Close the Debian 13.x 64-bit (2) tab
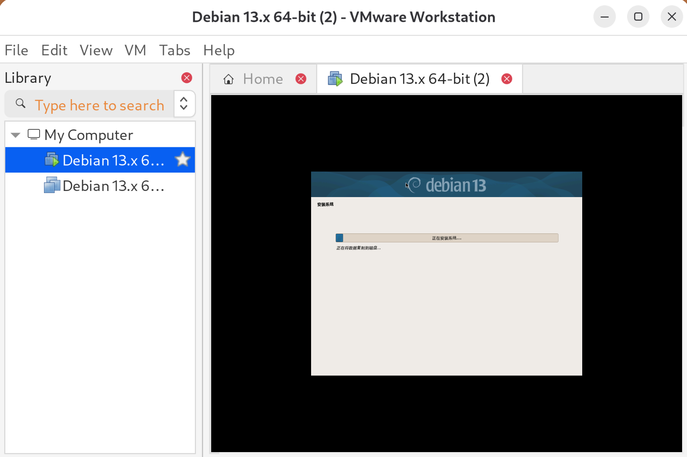The height and width of the screenshot is (457, 687). [x=507, y=79]
